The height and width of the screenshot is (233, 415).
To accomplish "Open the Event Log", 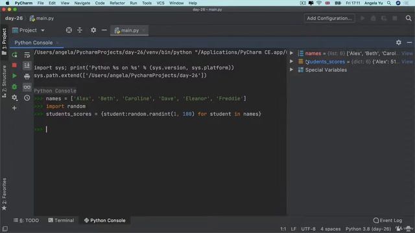I will pyautogui.click(x=388, y=220).
